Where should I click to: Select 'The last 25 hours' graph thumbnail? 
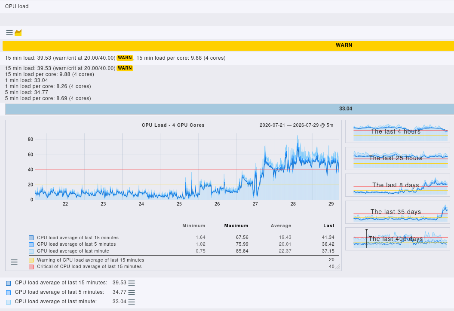pos(398,159)
